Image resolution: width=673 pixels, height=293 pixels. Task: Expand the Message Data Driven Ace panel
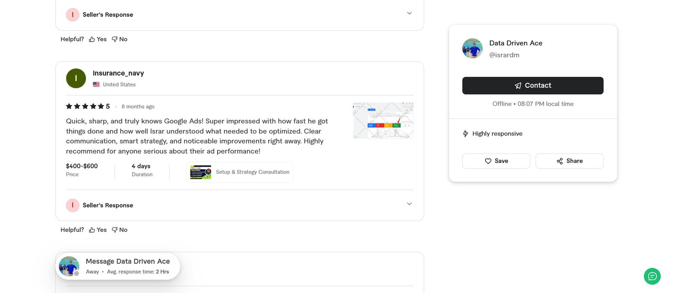point(118,266)
